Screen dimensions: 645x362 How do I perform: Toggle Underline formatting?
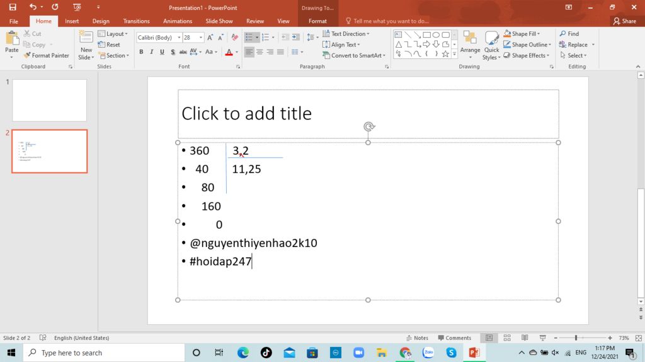coord(162,52)
